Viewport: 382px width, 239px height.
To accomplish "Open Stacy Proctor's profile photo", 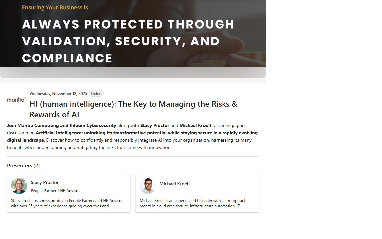I will [19, 186].
